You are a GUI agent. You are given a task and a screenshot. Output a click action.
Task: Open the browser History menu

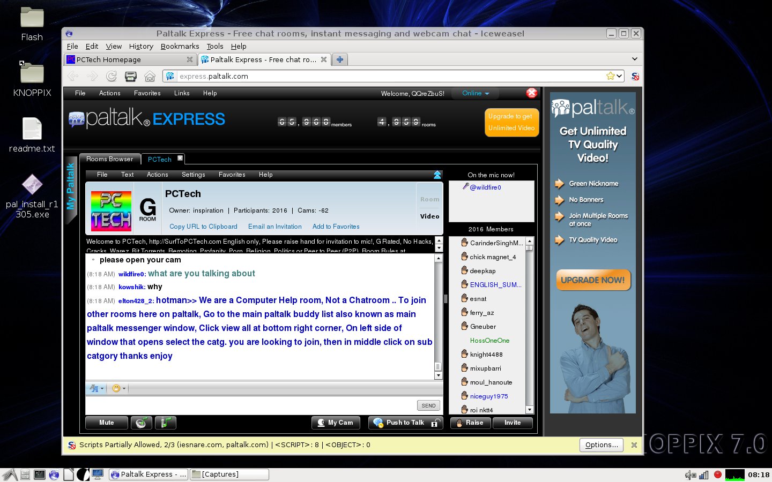(141, 47)
